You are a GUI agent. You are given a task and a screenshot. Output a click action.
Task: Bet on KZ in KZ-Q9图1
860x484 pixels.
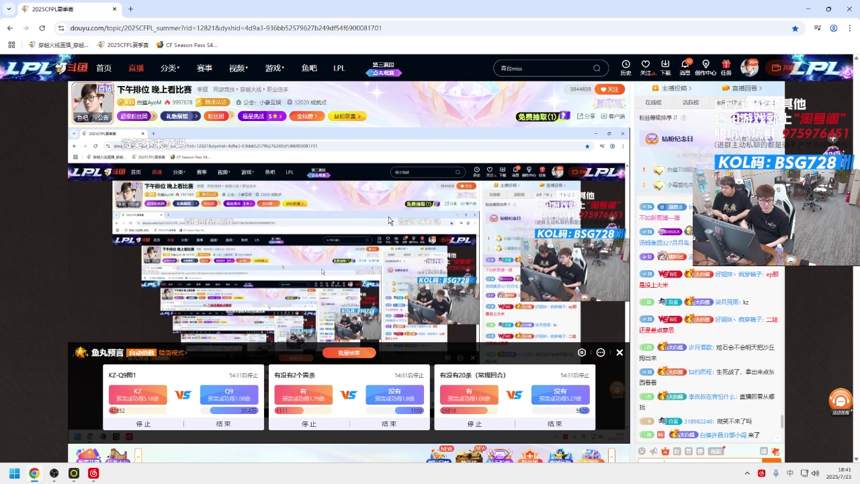(137, 395)
